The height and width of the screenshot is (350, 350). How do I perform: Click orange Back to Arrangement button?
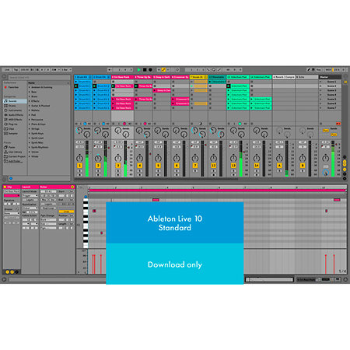338,124
